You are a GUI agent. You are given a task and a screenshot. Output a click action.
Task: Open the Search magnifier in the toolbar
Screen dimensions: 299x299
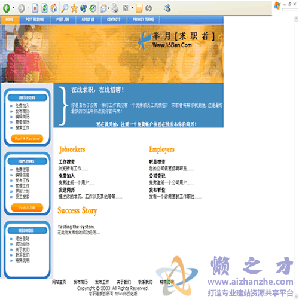(x=65, y=8)
